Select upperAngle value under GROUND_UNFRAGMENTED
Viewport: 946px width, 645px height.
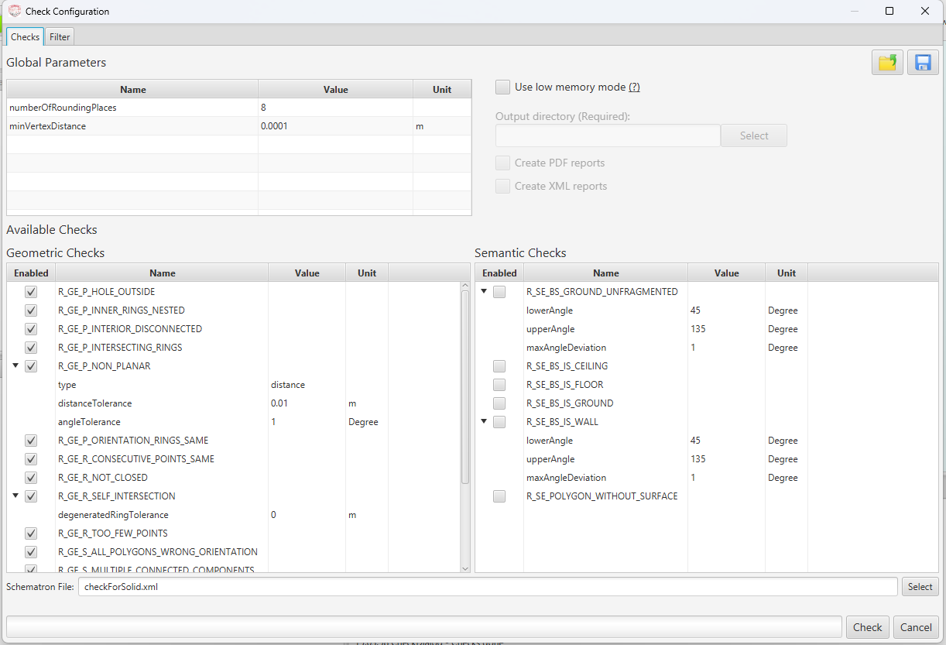(x=698, y=329)
